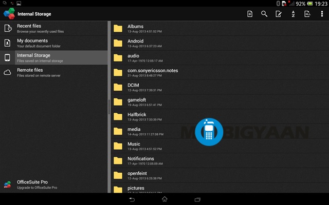Tap the Android recent apps button
Viewport: 329px width, 205px height.
(x=197, y=199)
